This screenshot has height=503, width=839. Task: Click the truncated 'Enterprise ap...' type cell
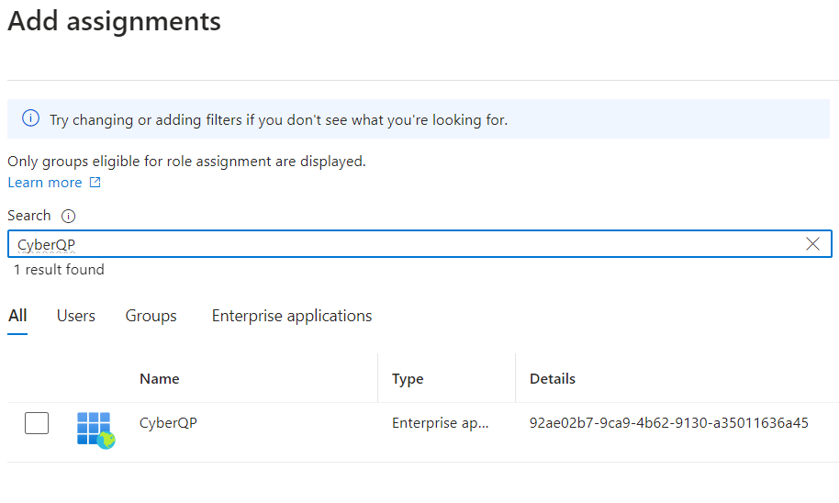tap(440, 423)
